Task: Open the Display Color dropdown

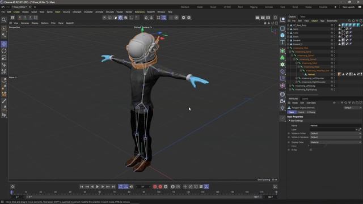Action: tap(335, 142)
